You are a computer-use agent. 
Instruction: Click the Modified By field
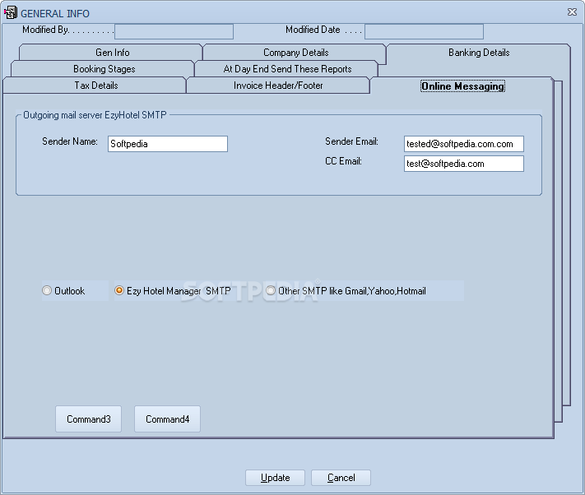pos(174,31)
